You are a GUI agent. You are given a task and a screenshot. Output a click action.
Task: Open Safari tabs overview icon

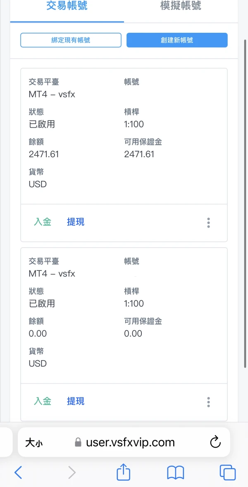pyautogui.click(x=227, y=472)
